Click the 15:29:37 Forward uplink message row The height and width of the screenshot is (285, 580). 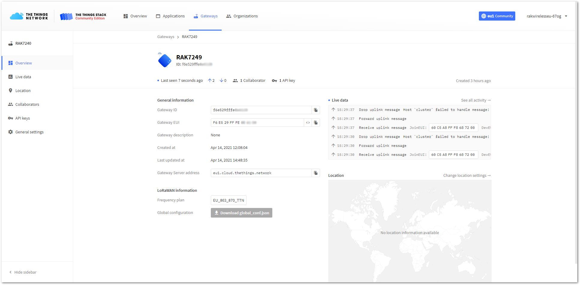pyautogui.click(x=410, y=119)
